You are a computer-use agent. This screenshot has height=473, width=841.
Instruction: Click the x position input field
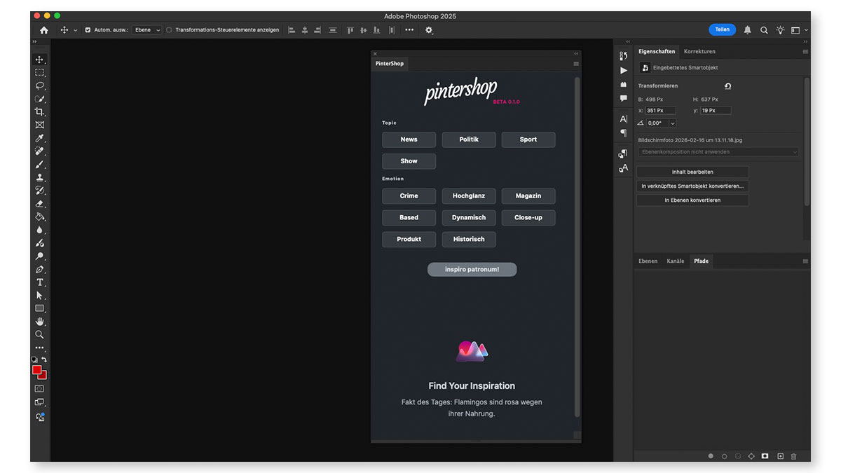point(660,111)
